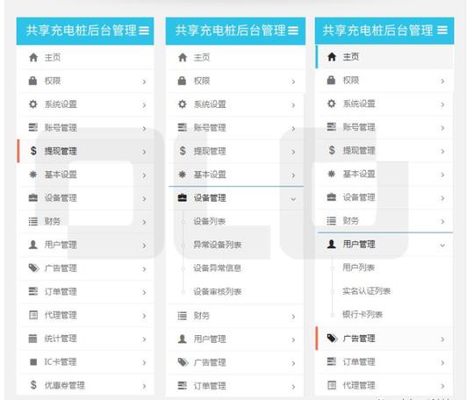Screen dimensions: 474x400
Task: Toggle the hamburger menu in the middle panel header
Action: [293, 31]
